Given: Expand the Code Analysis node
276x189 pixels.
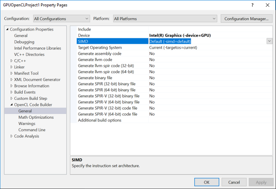Looking at the screenshot, I should (11, 136).
